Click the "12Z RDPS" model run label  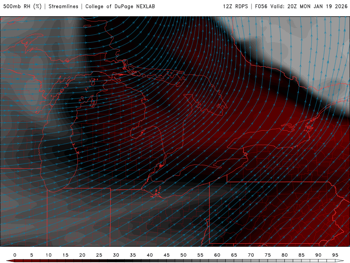click(235, 6)
